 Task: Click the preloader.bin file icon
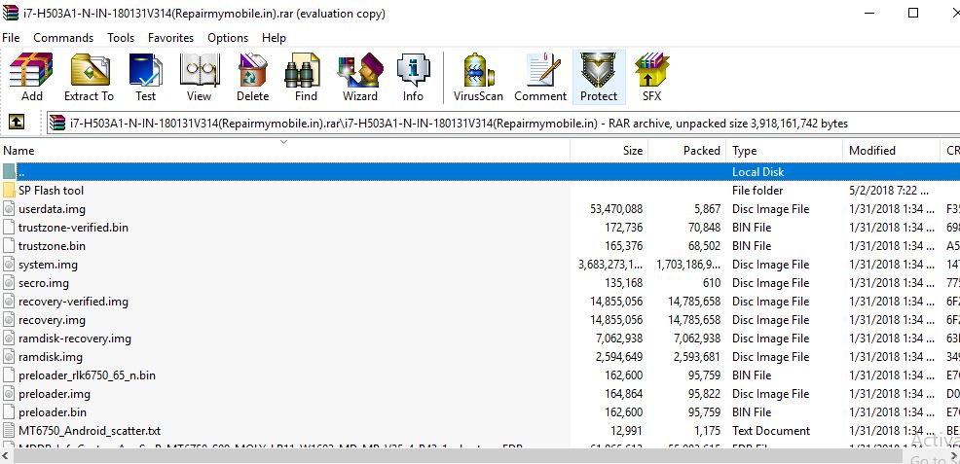tap(9, 412)
